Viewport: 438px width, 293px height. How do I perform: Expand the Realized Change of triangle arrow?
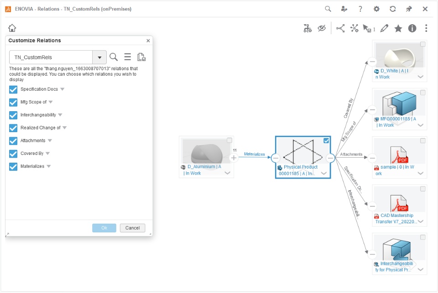[x=64, y=128]
